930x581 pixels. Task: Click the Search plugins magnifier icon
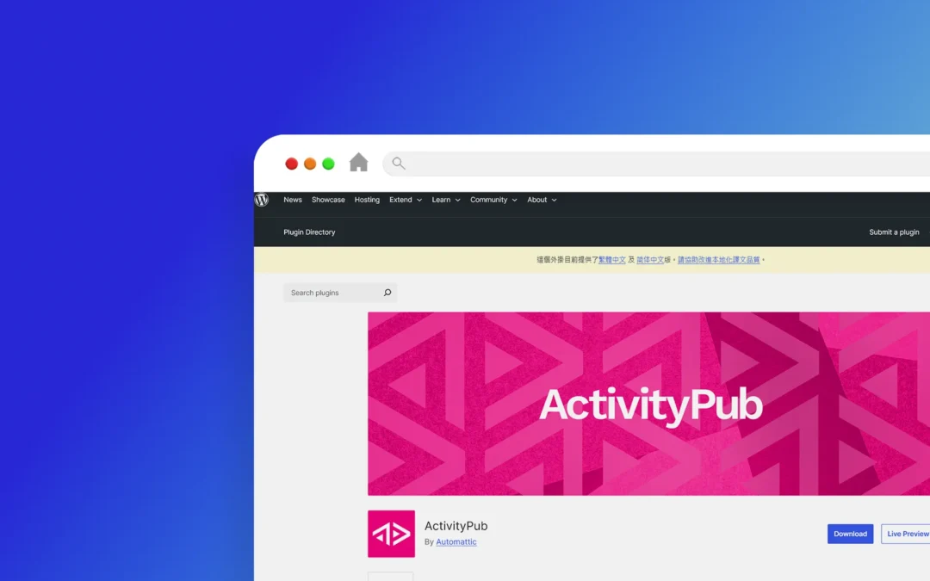(x=387, y=293)
